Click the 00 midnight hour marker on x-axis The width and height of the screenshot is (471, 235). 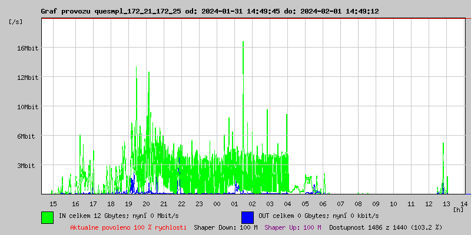click(217, 203)
